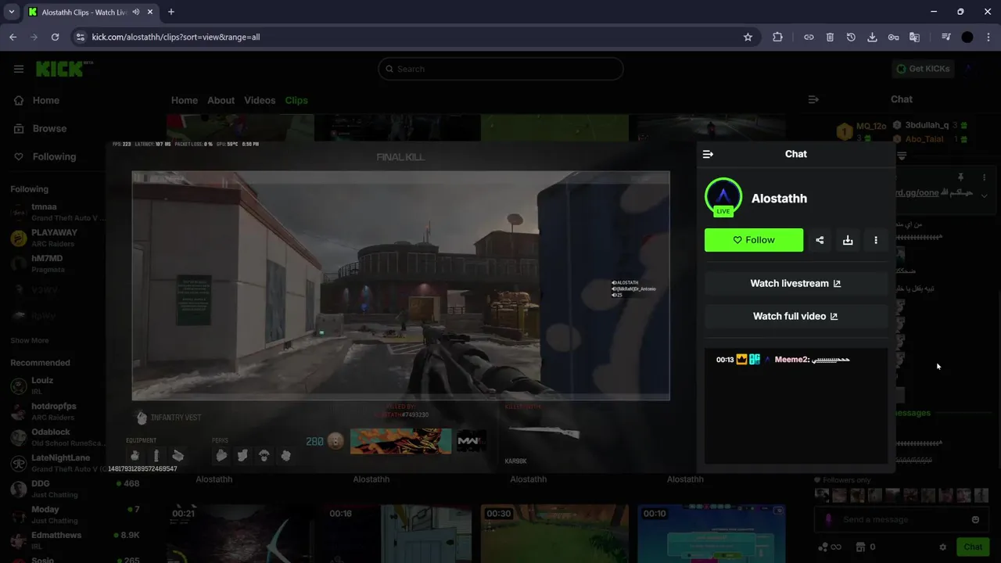Open the Alostathh channel name
The width and height of the screenshot is (1001, 563).
point(779,199)
